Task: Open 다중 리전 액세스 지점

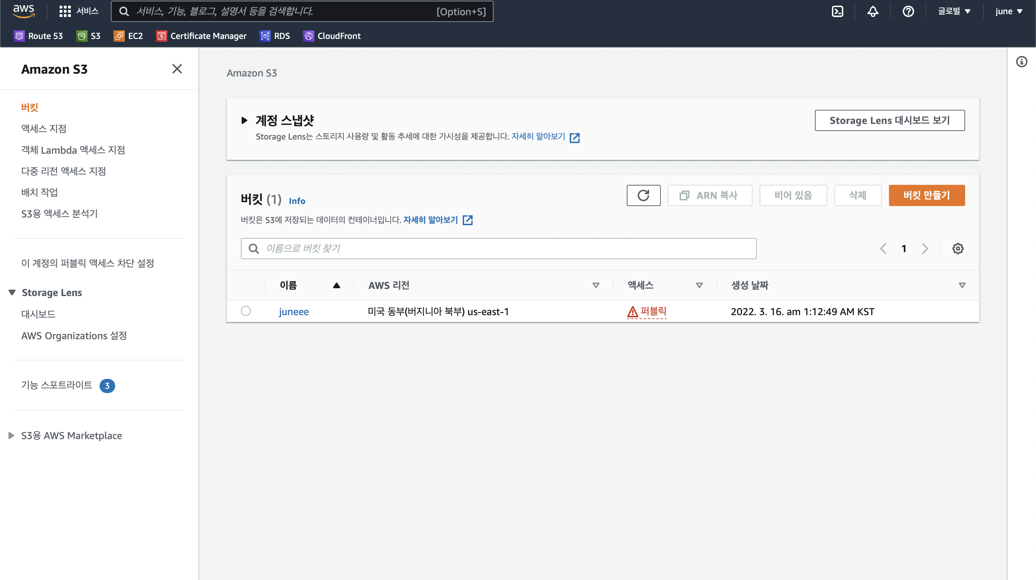Action: coord(63,171)
